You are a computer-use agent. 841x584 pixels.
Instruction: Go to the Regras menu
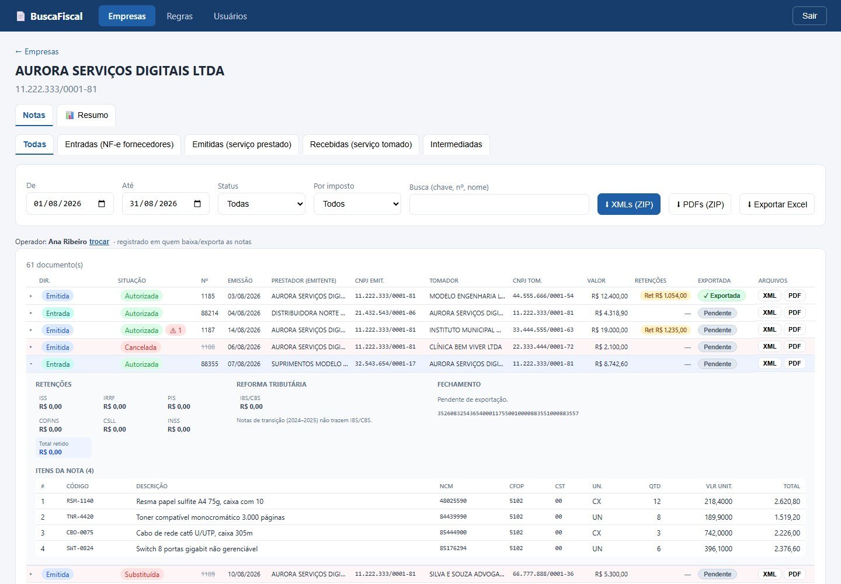coord(179,16)
